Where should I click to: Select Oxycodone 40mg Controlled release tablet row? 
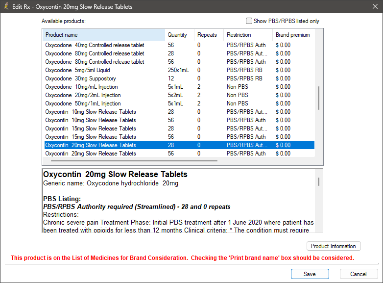pos(179,45)
